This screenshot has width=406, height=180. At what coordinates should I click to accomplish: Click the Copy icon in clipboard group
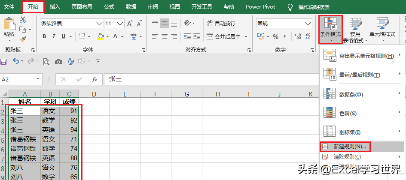[23, 30]
